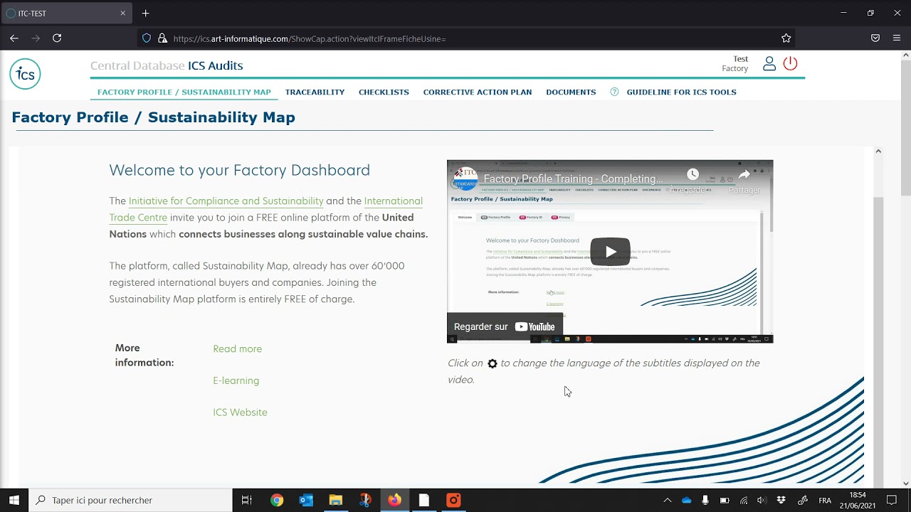Image resolution: width=911 pixels, height=512 pixels.
Task: Click the ICS logo
Action: point(25,74)
